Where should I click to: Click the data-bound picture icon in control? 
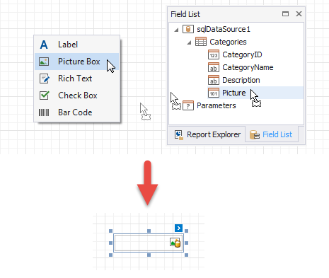point(175,243)
